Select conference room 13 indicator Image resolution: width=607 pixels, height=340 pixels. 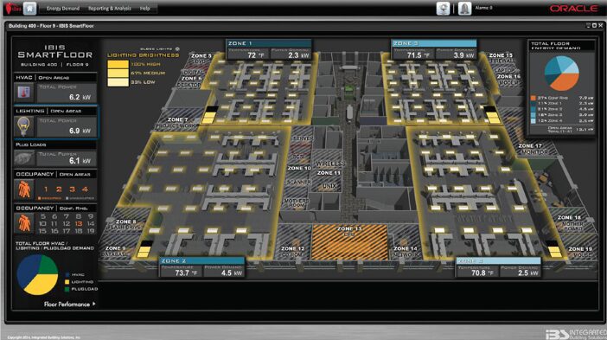pos(79,223)
